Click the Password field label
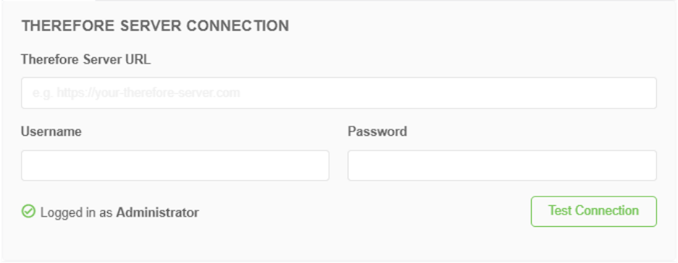Viewport: 678px width, 263px height. coord(377,131)
